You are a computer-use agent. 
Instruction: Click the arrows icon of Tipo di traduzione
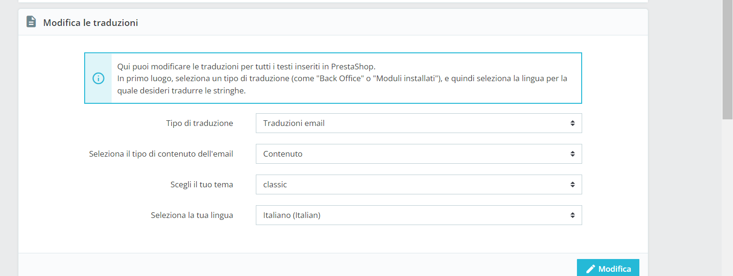pos(572,123)
